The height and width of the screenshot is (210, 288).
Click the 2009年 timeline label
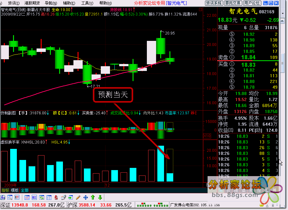coord(10,185)
